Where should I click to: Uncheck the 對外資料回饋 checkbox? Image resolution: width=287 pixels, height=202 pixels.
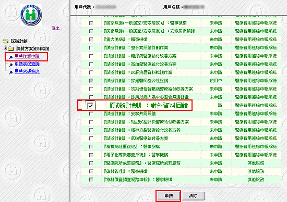click(x=90, y=105)
